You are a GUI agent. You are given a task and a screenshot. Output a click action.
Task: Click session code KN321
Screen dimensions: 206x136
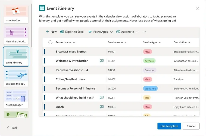pos(111,61)
